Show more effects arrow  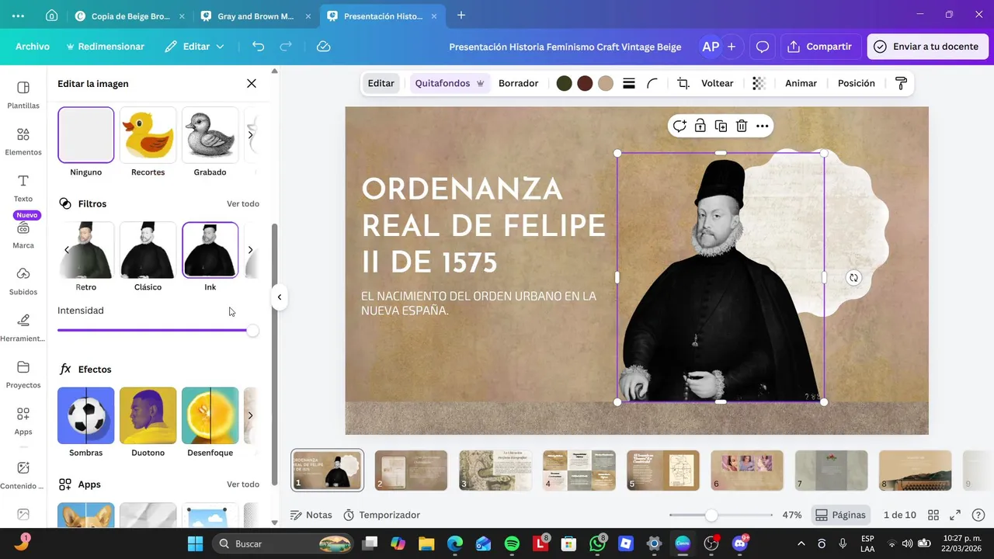250,415
